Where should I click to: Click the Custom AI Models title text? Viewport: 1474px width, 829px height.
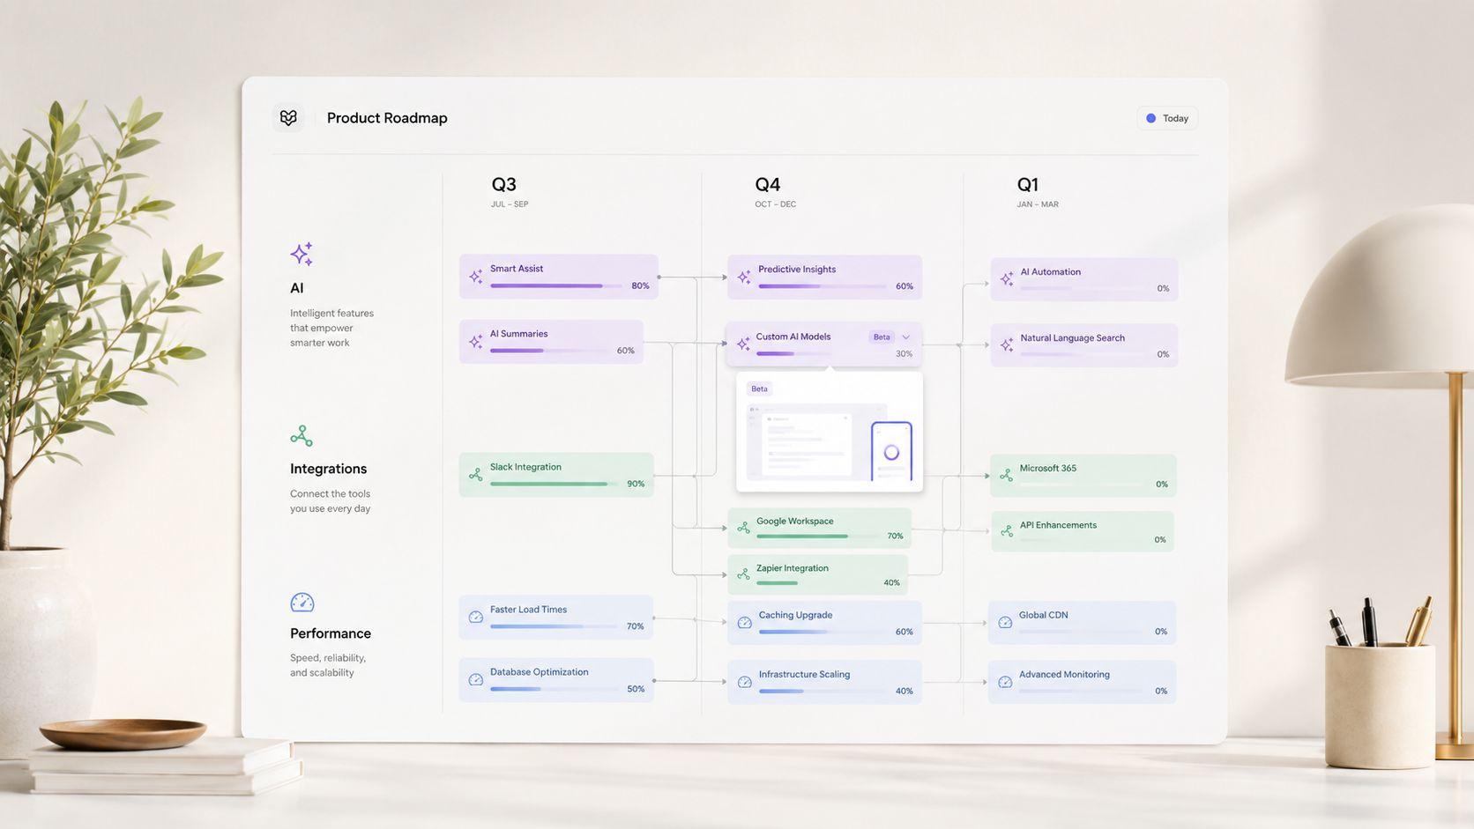pyautogui.click(x=793, y=337)
